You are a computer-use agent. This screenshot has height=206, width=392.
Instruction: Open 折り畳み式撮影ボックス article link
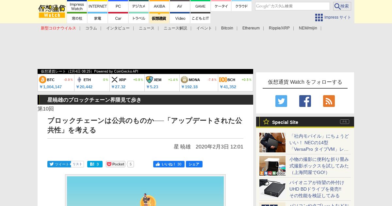pos(319,166)
